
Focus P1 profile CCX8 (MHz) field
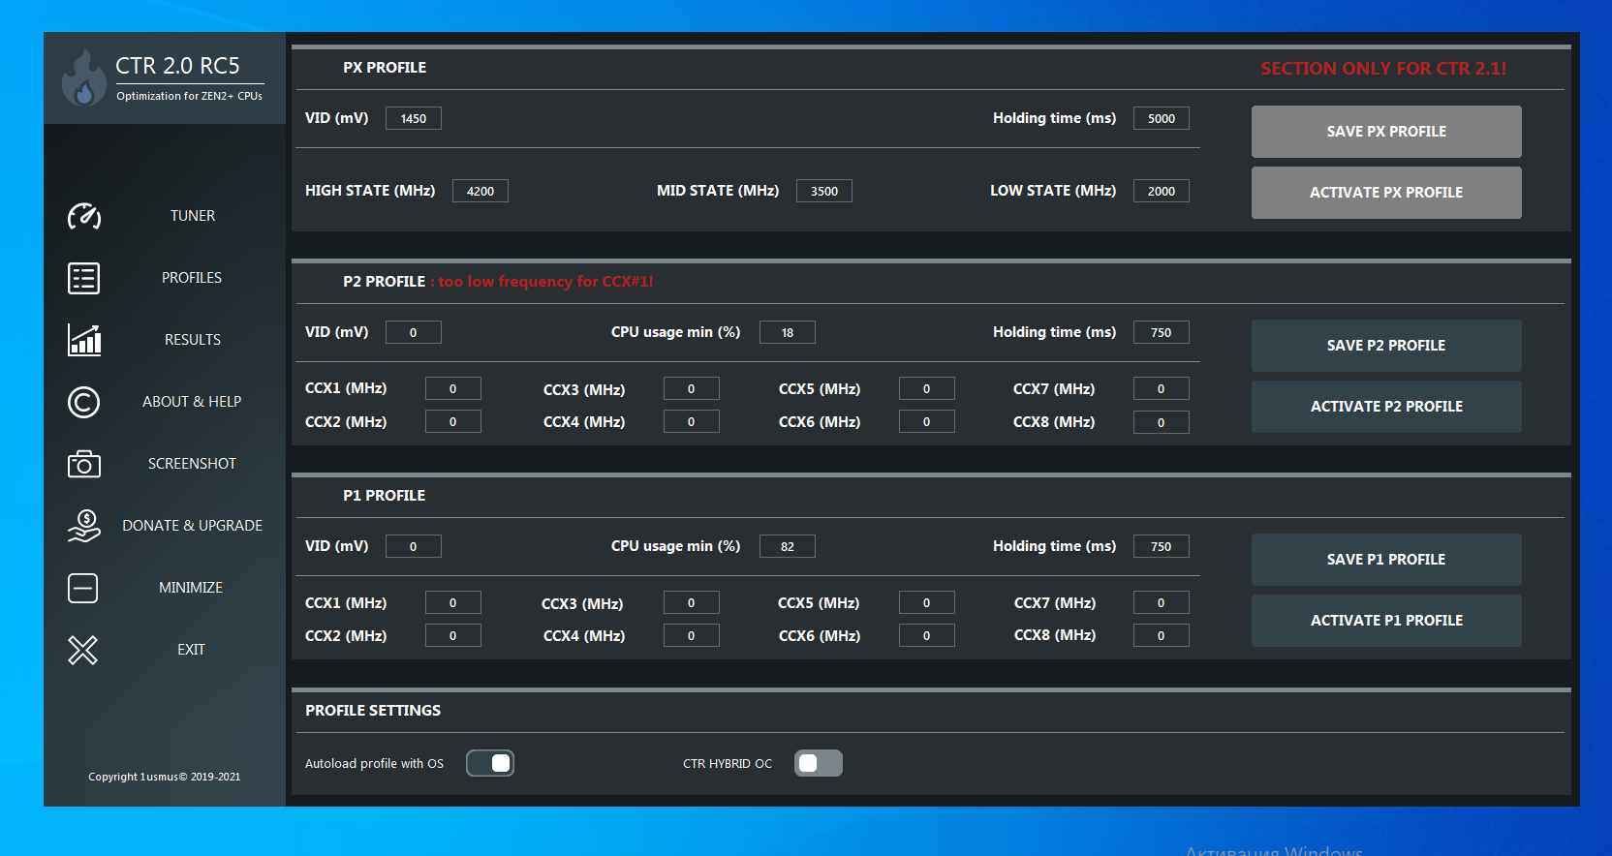(x=1162, y=635)
